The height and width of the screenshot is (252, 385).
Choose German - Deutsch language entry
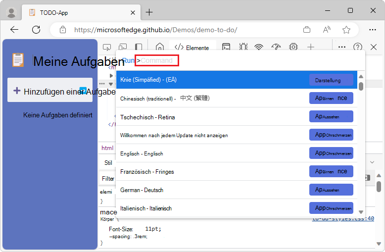pos(237,190)
